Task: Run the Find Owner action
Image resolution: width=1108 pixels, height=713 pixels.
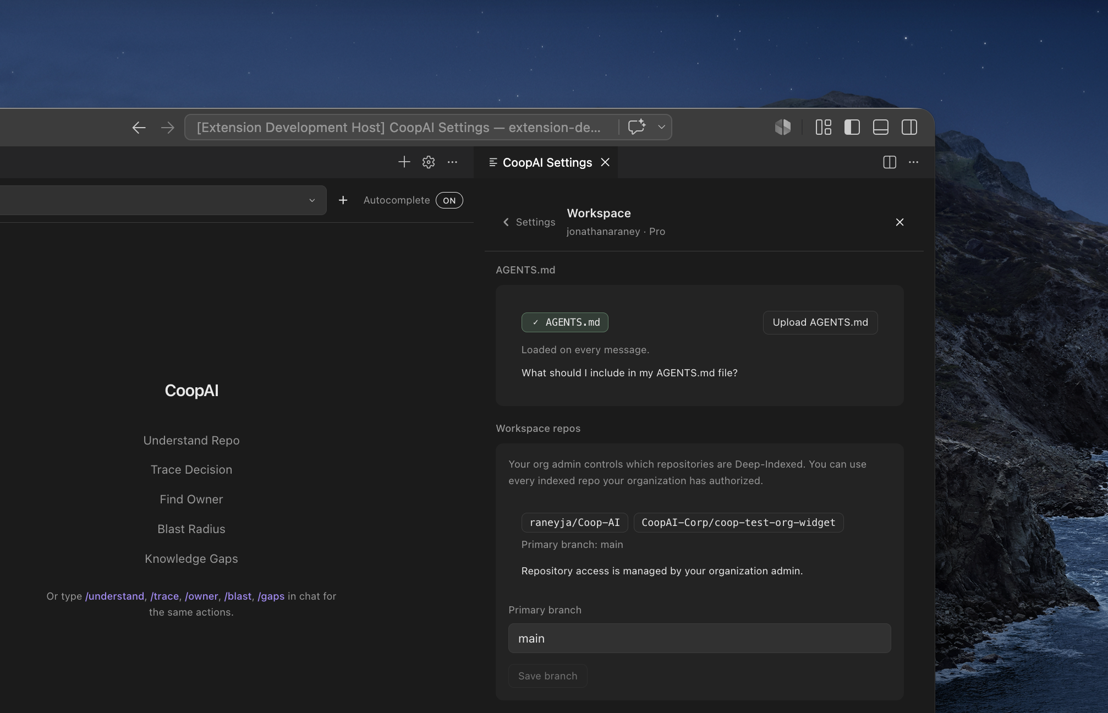Action: (191, 499)
